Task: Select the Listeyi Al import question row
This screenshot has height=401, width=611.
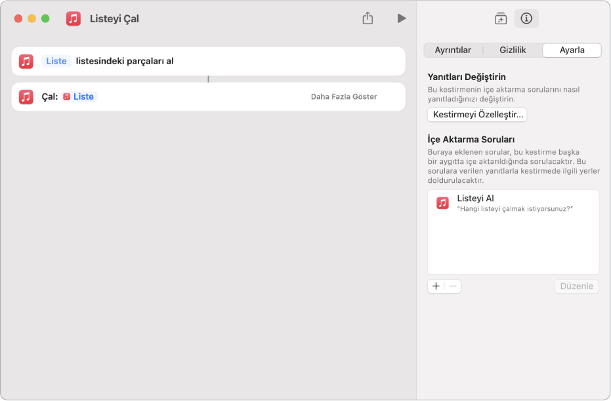Action: click(513, 203)
